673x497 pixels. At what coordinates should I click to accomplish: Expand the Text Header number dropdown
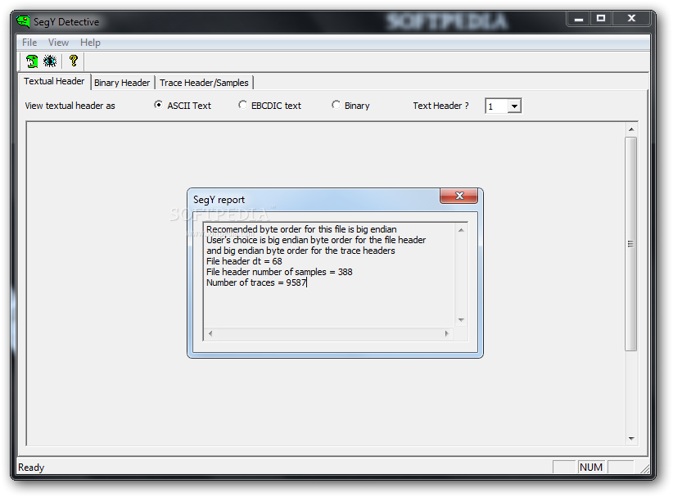[514, 106]
